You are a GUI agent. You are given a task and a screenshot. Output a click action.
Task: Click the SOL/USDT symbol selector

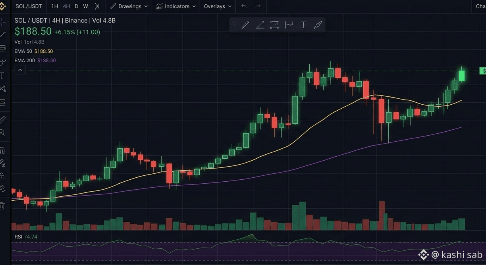(x=29, y=6)
